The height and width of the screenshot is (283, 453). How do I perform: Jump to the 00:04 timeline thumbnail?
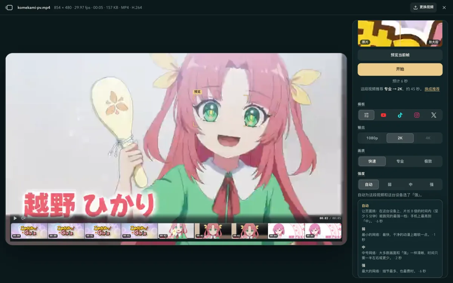tap(286, 231)
